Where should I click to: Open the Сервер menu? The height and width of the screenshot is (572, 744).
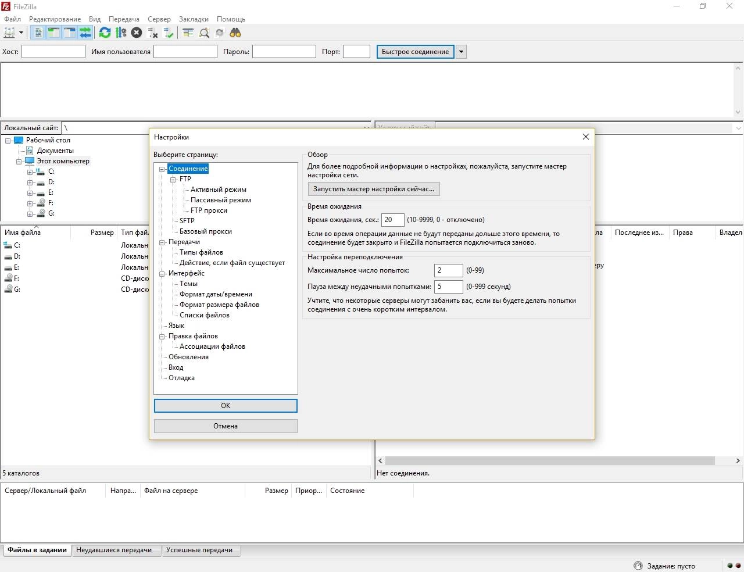(159, 19)
